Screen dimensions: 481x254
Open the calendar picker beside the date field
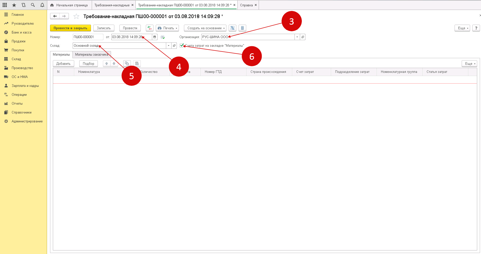pos(154,37)
